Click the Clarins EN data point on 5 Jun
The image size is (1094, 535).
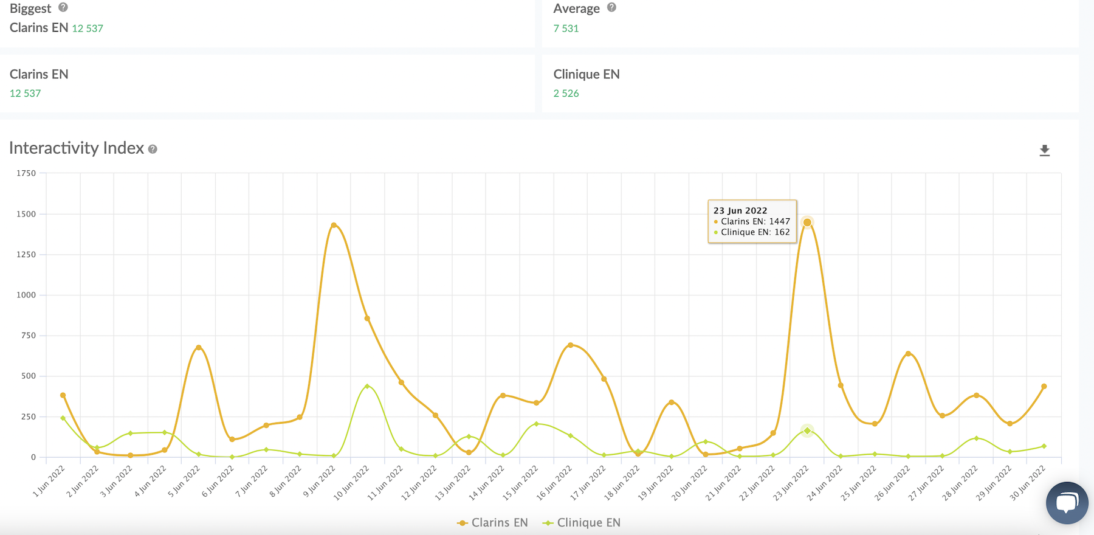pyautogui.click(x=198, y=347)
